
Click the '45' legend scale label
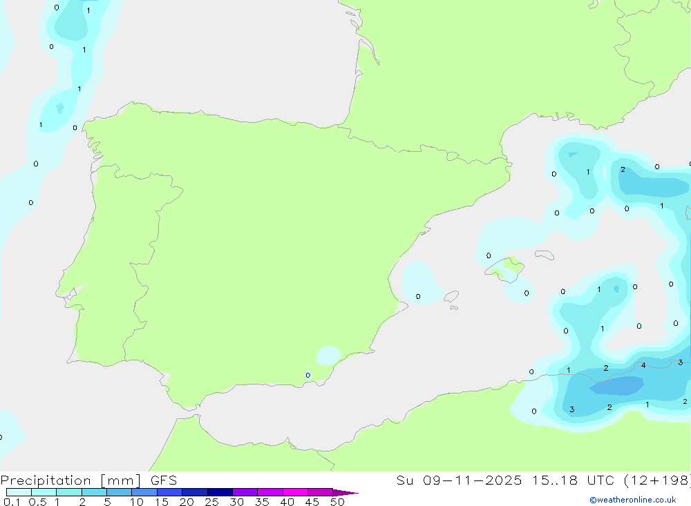click(312, 502)
